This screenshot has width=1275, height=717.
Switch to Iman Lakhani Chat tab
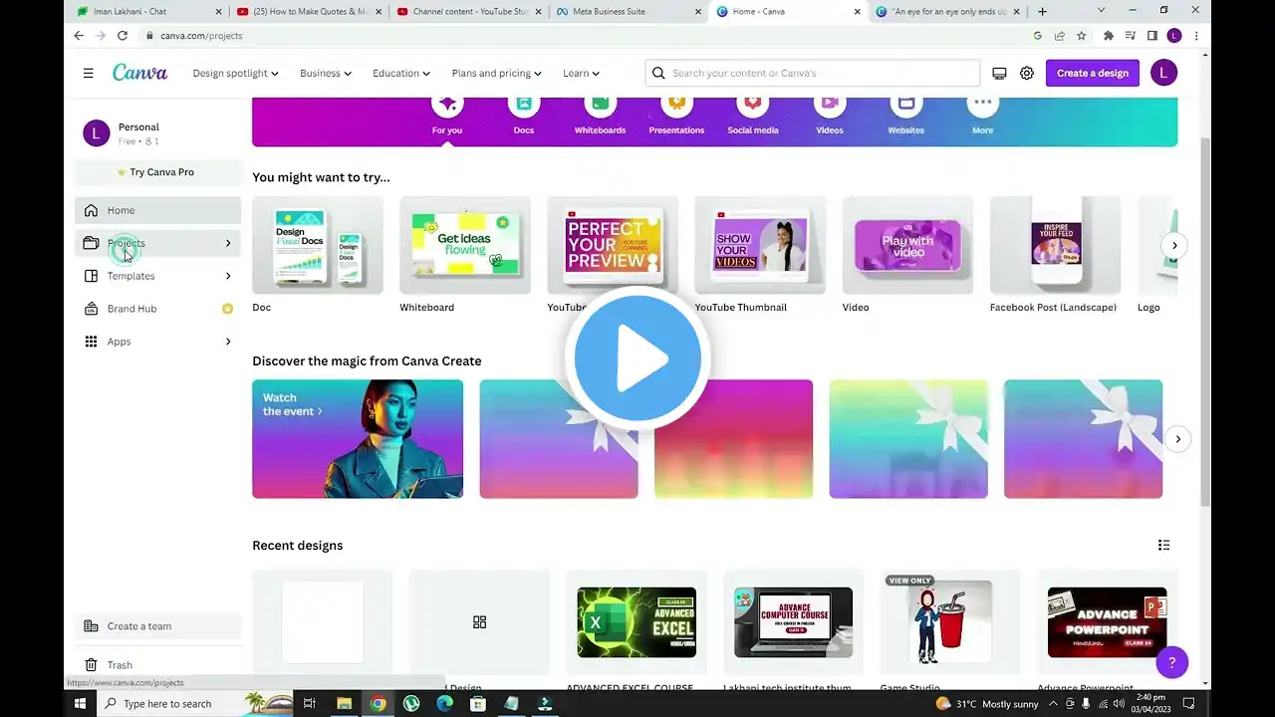(147, 12)
